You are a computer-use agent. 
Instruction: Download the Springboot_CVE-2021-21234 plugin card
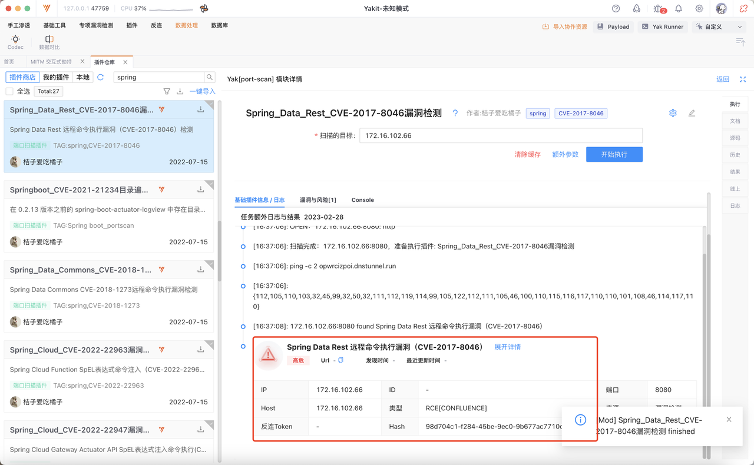201,190
